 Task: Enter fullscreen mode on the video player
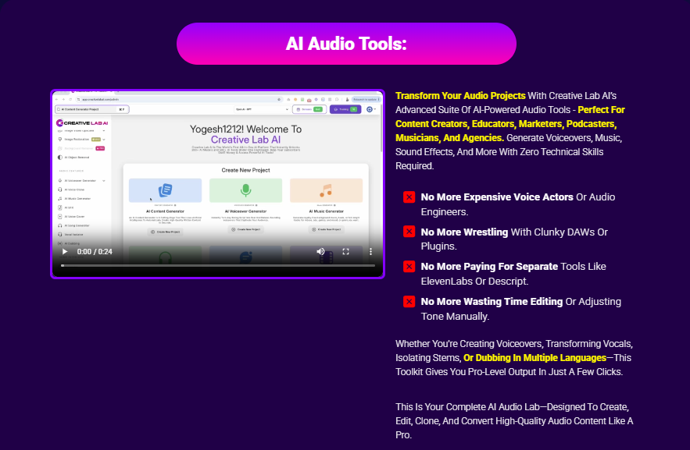point(346,252)
